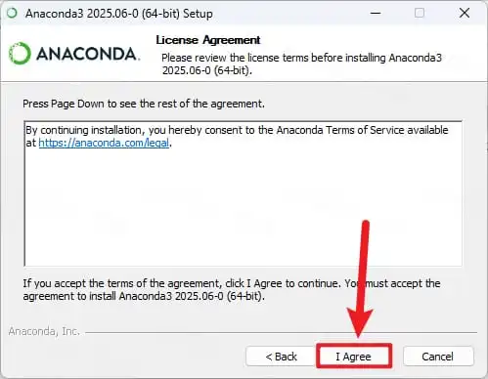Click inside the license agreement text box
This screenshot has width=488, height=379.
(x=243, y=193)
